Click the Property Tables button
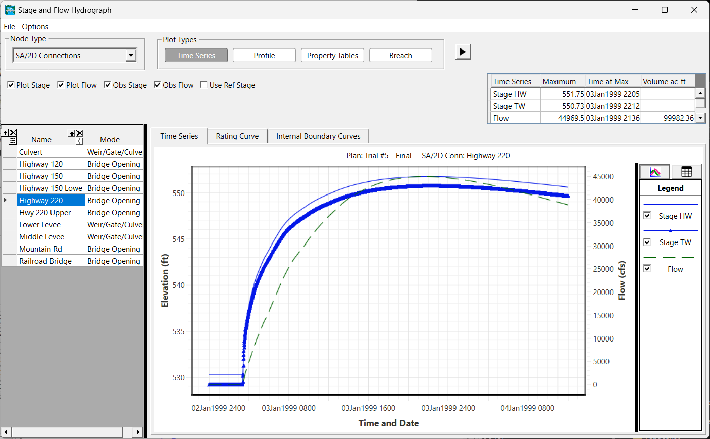 pos(332,56)
